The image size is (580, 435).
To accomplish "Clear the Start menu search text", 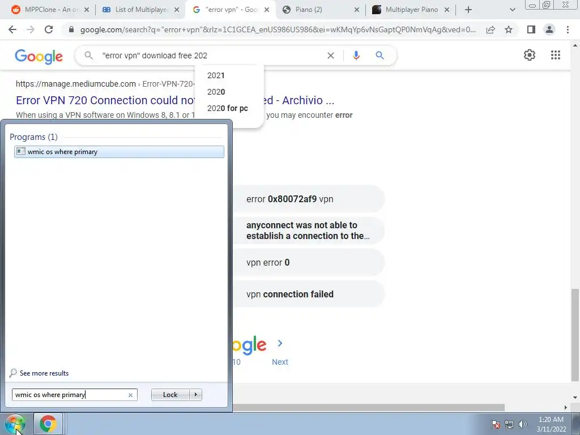I will tap(130, 395).
